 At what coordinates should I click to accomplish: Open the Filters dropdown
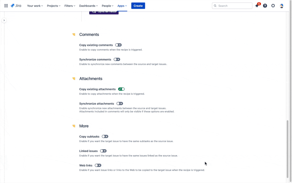[70, 6]
